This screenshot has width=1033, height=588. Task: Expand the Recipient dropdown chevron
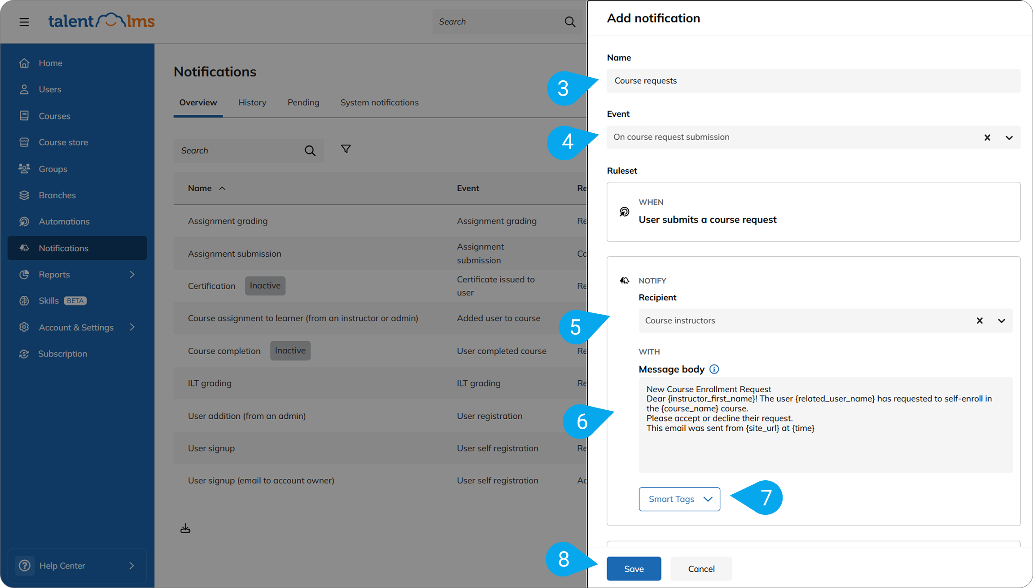pos(1002,320)
